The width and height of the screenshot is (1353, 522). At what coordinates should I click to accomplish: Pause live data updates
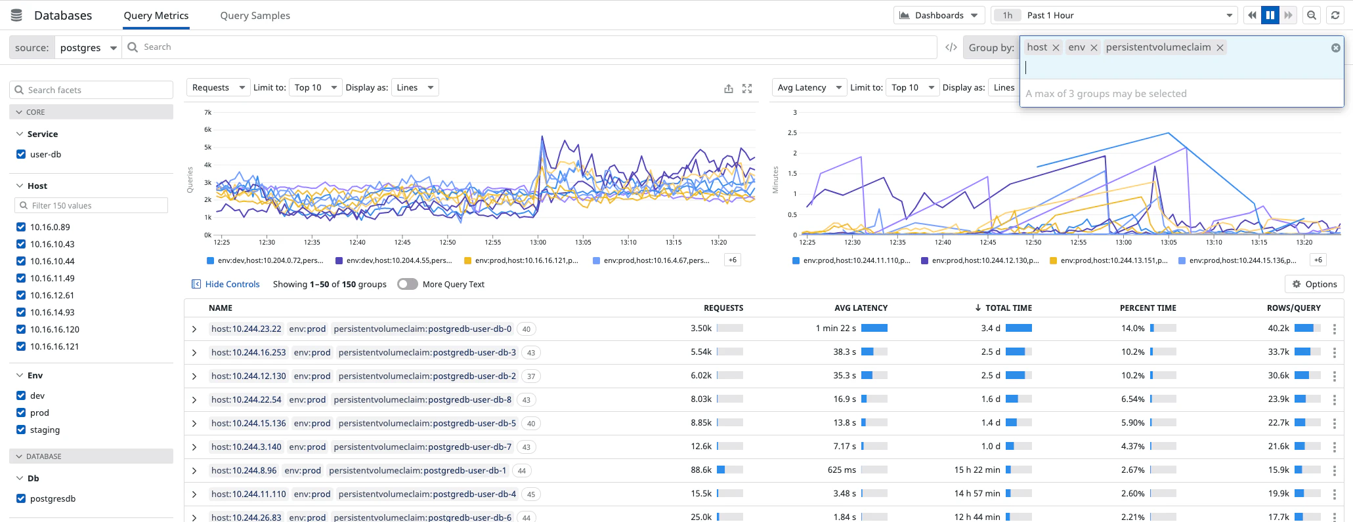click(1270, 15)
